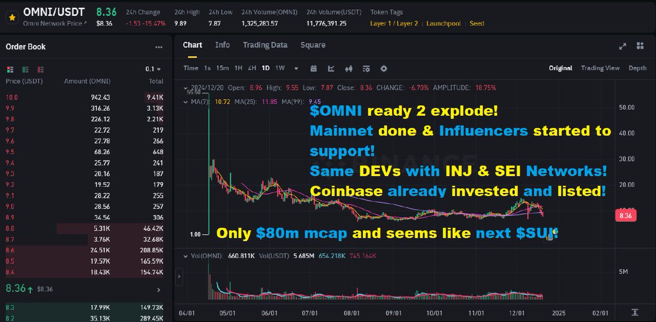Screen dimensions: 656x322
Task: Select the Time line chart interval
Action: coord(191,68)
